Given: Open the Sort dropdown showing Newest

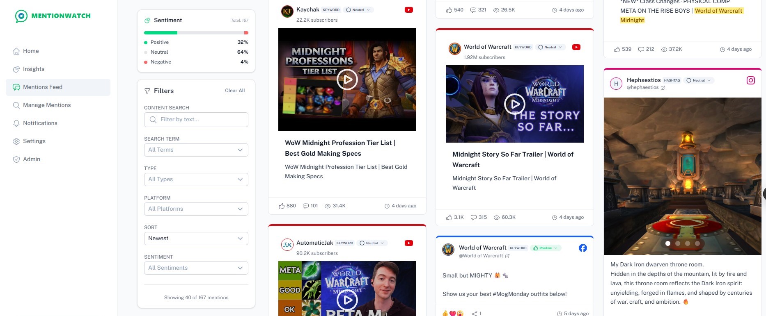Looking at the screenshot, I should (x=196, y=239).
